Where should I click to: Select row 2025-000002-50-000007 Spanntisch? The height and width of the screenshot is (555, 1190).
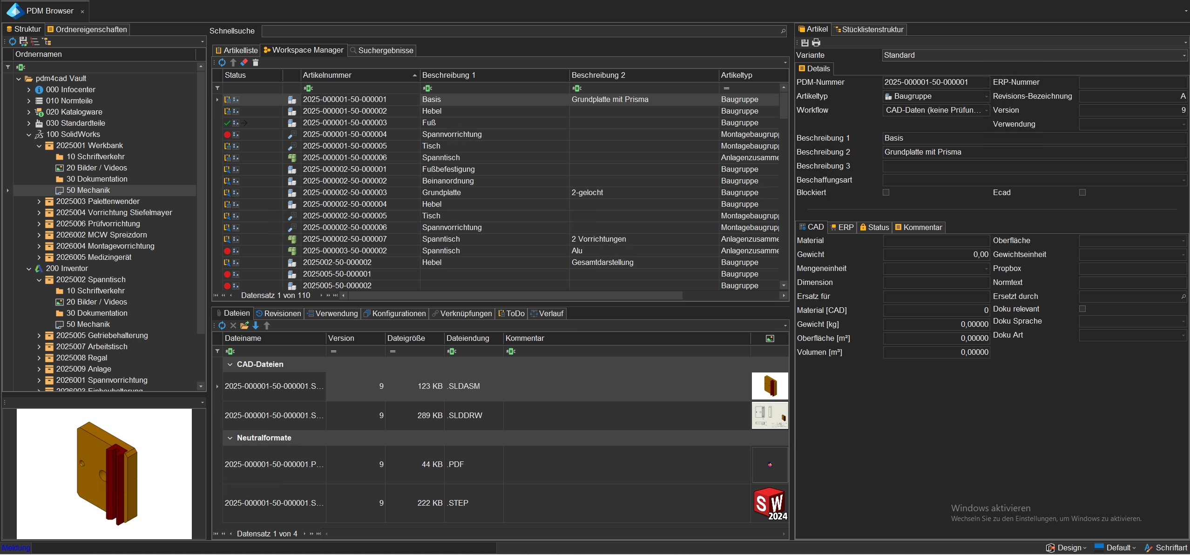[x=500, y=239]
